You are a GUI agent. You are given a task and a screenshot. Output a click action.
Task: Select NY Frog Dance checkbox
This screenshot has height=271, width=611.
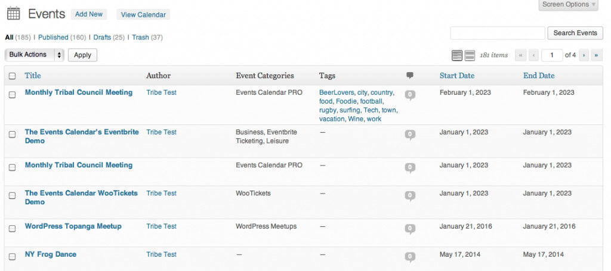[12, 257]
